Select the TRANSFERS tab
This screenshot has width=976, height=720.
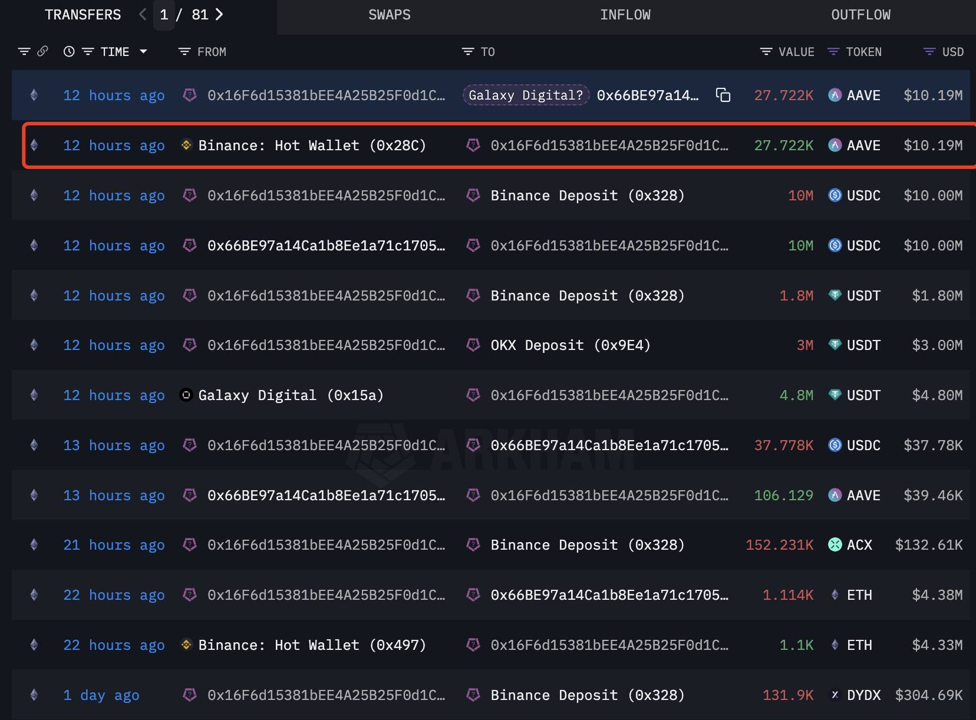point(83,15)
